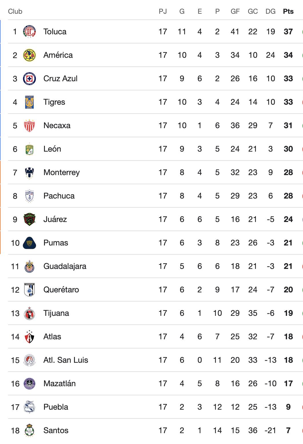Screen dimensions: 303x444
Task: Open the Atl. San Luis team link
Action: click(x=66, y=360)
